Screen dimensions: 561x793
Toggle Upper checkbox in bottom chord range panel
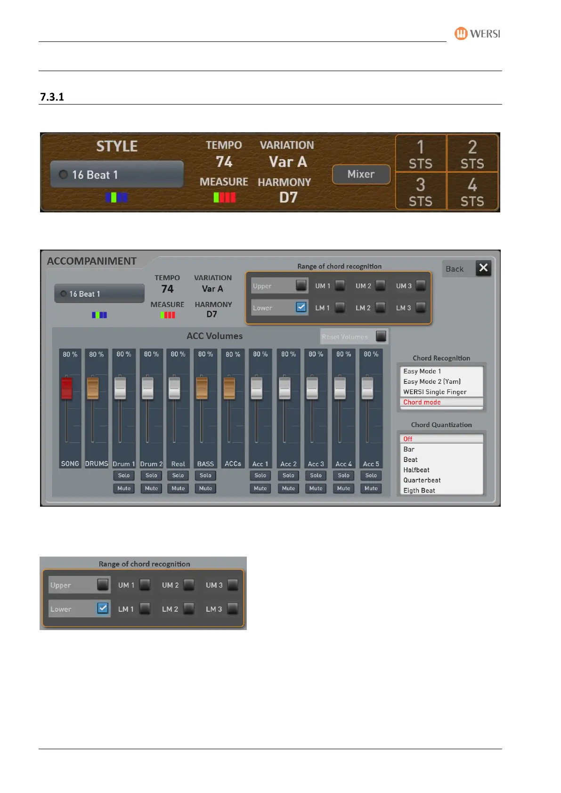103,584
